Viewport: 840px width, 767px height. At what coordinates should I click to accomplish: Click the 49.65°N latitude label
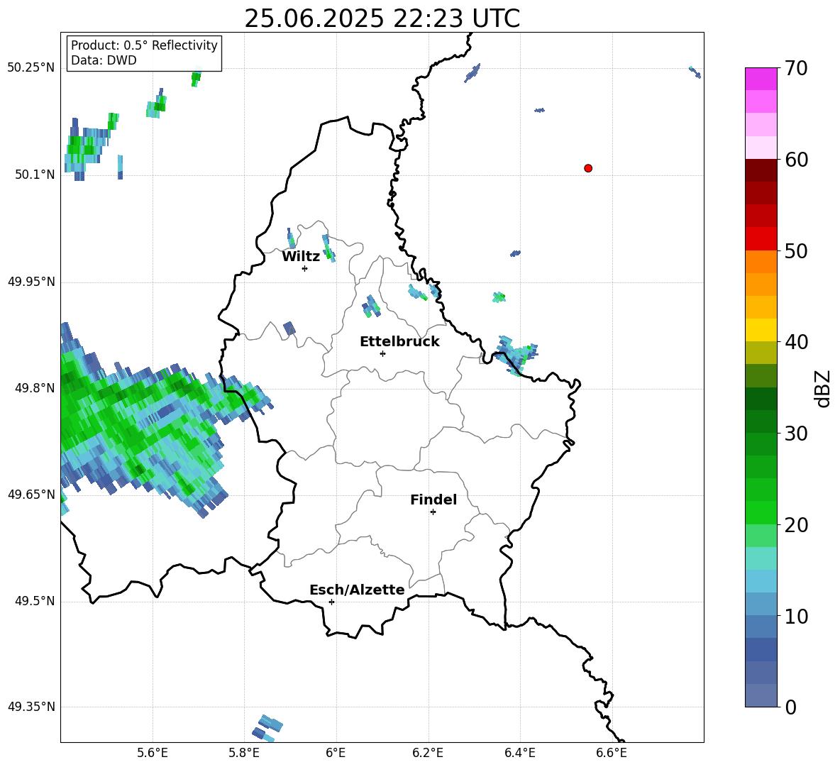click(x=31, y=495)
